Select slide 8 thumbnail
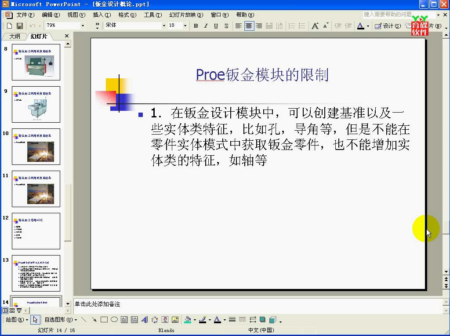 click(36, 62)
